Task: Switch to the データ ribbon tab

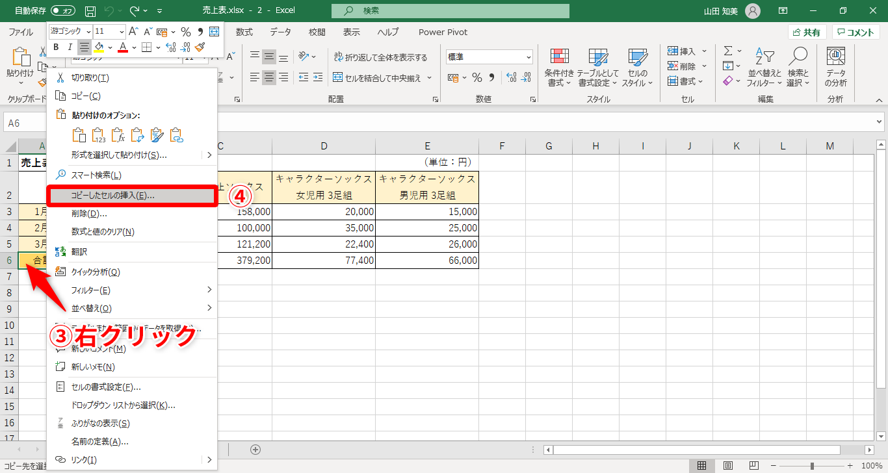Action: coord(280,32)
